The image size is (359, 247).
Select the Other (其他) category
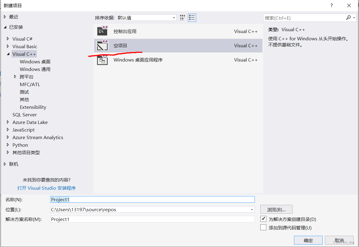(24, 99)
